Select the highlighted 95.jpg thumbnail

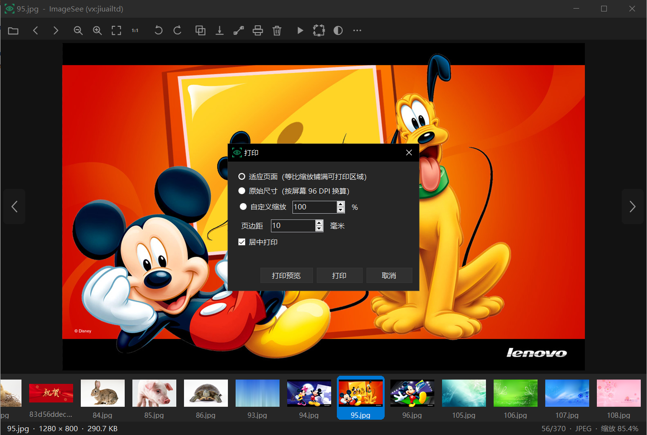click(x=361, y=398)
